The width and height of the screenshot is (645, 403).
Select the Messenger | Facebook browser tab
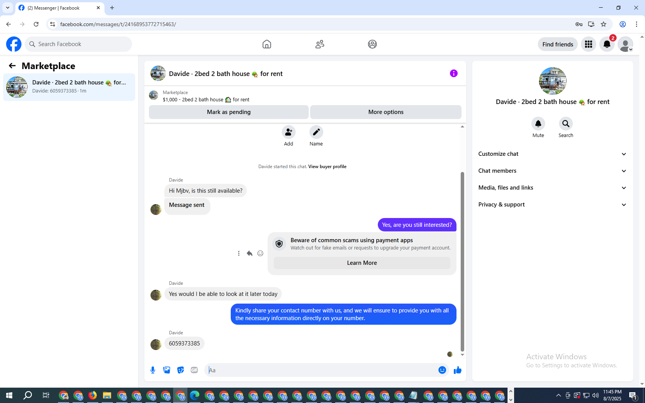pyautogui.click(x=60, y=8)
